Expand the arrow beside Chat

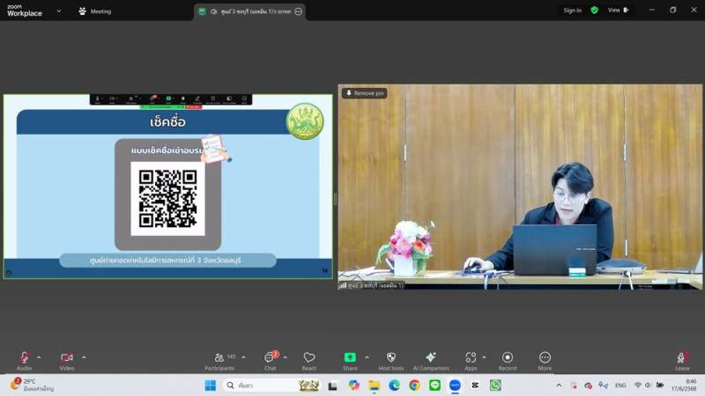coord(285,357)
